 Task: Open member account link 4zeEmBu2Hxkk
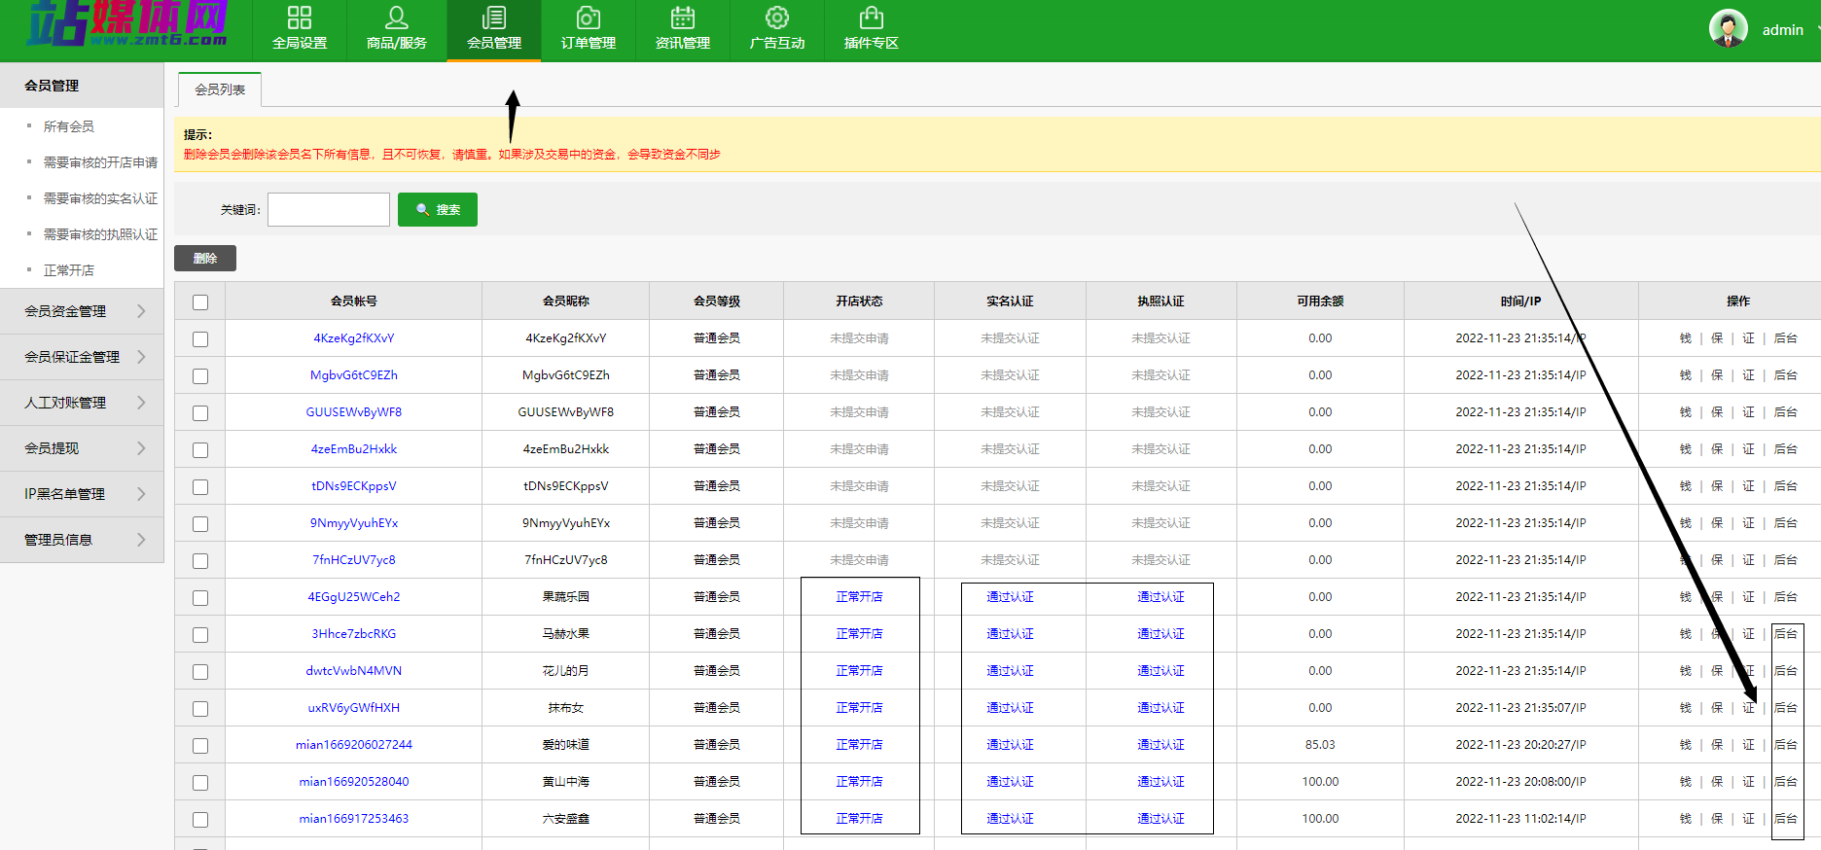pos(354,449)
